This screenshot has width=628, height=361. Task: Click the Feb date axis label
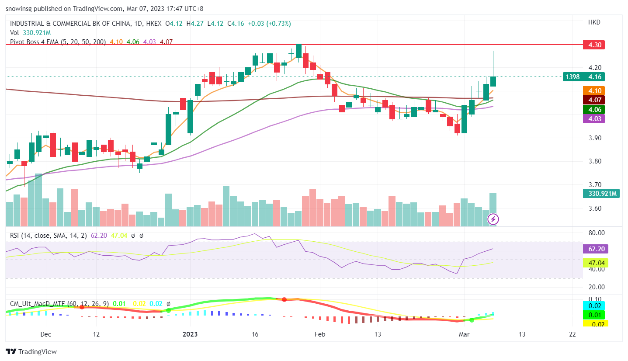click(319, 334)
